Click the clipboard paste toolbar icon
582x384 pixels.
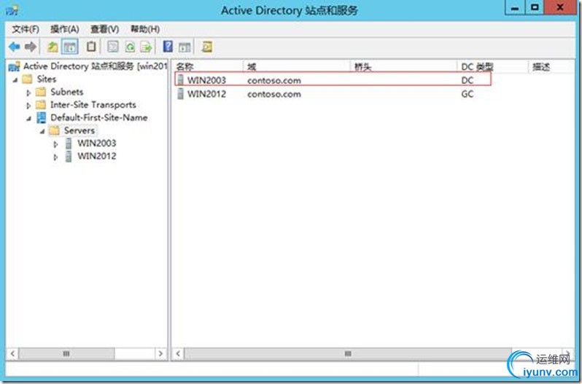point(91,47)
